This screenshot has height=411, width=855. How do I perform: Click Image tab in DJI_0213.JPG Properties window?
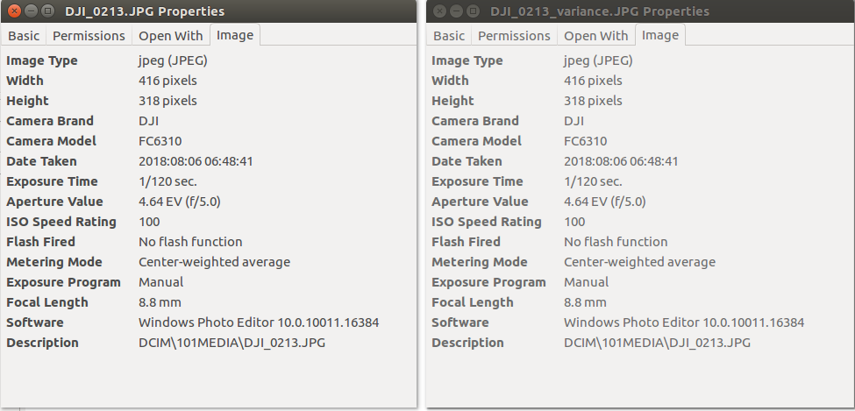(235, 36)
